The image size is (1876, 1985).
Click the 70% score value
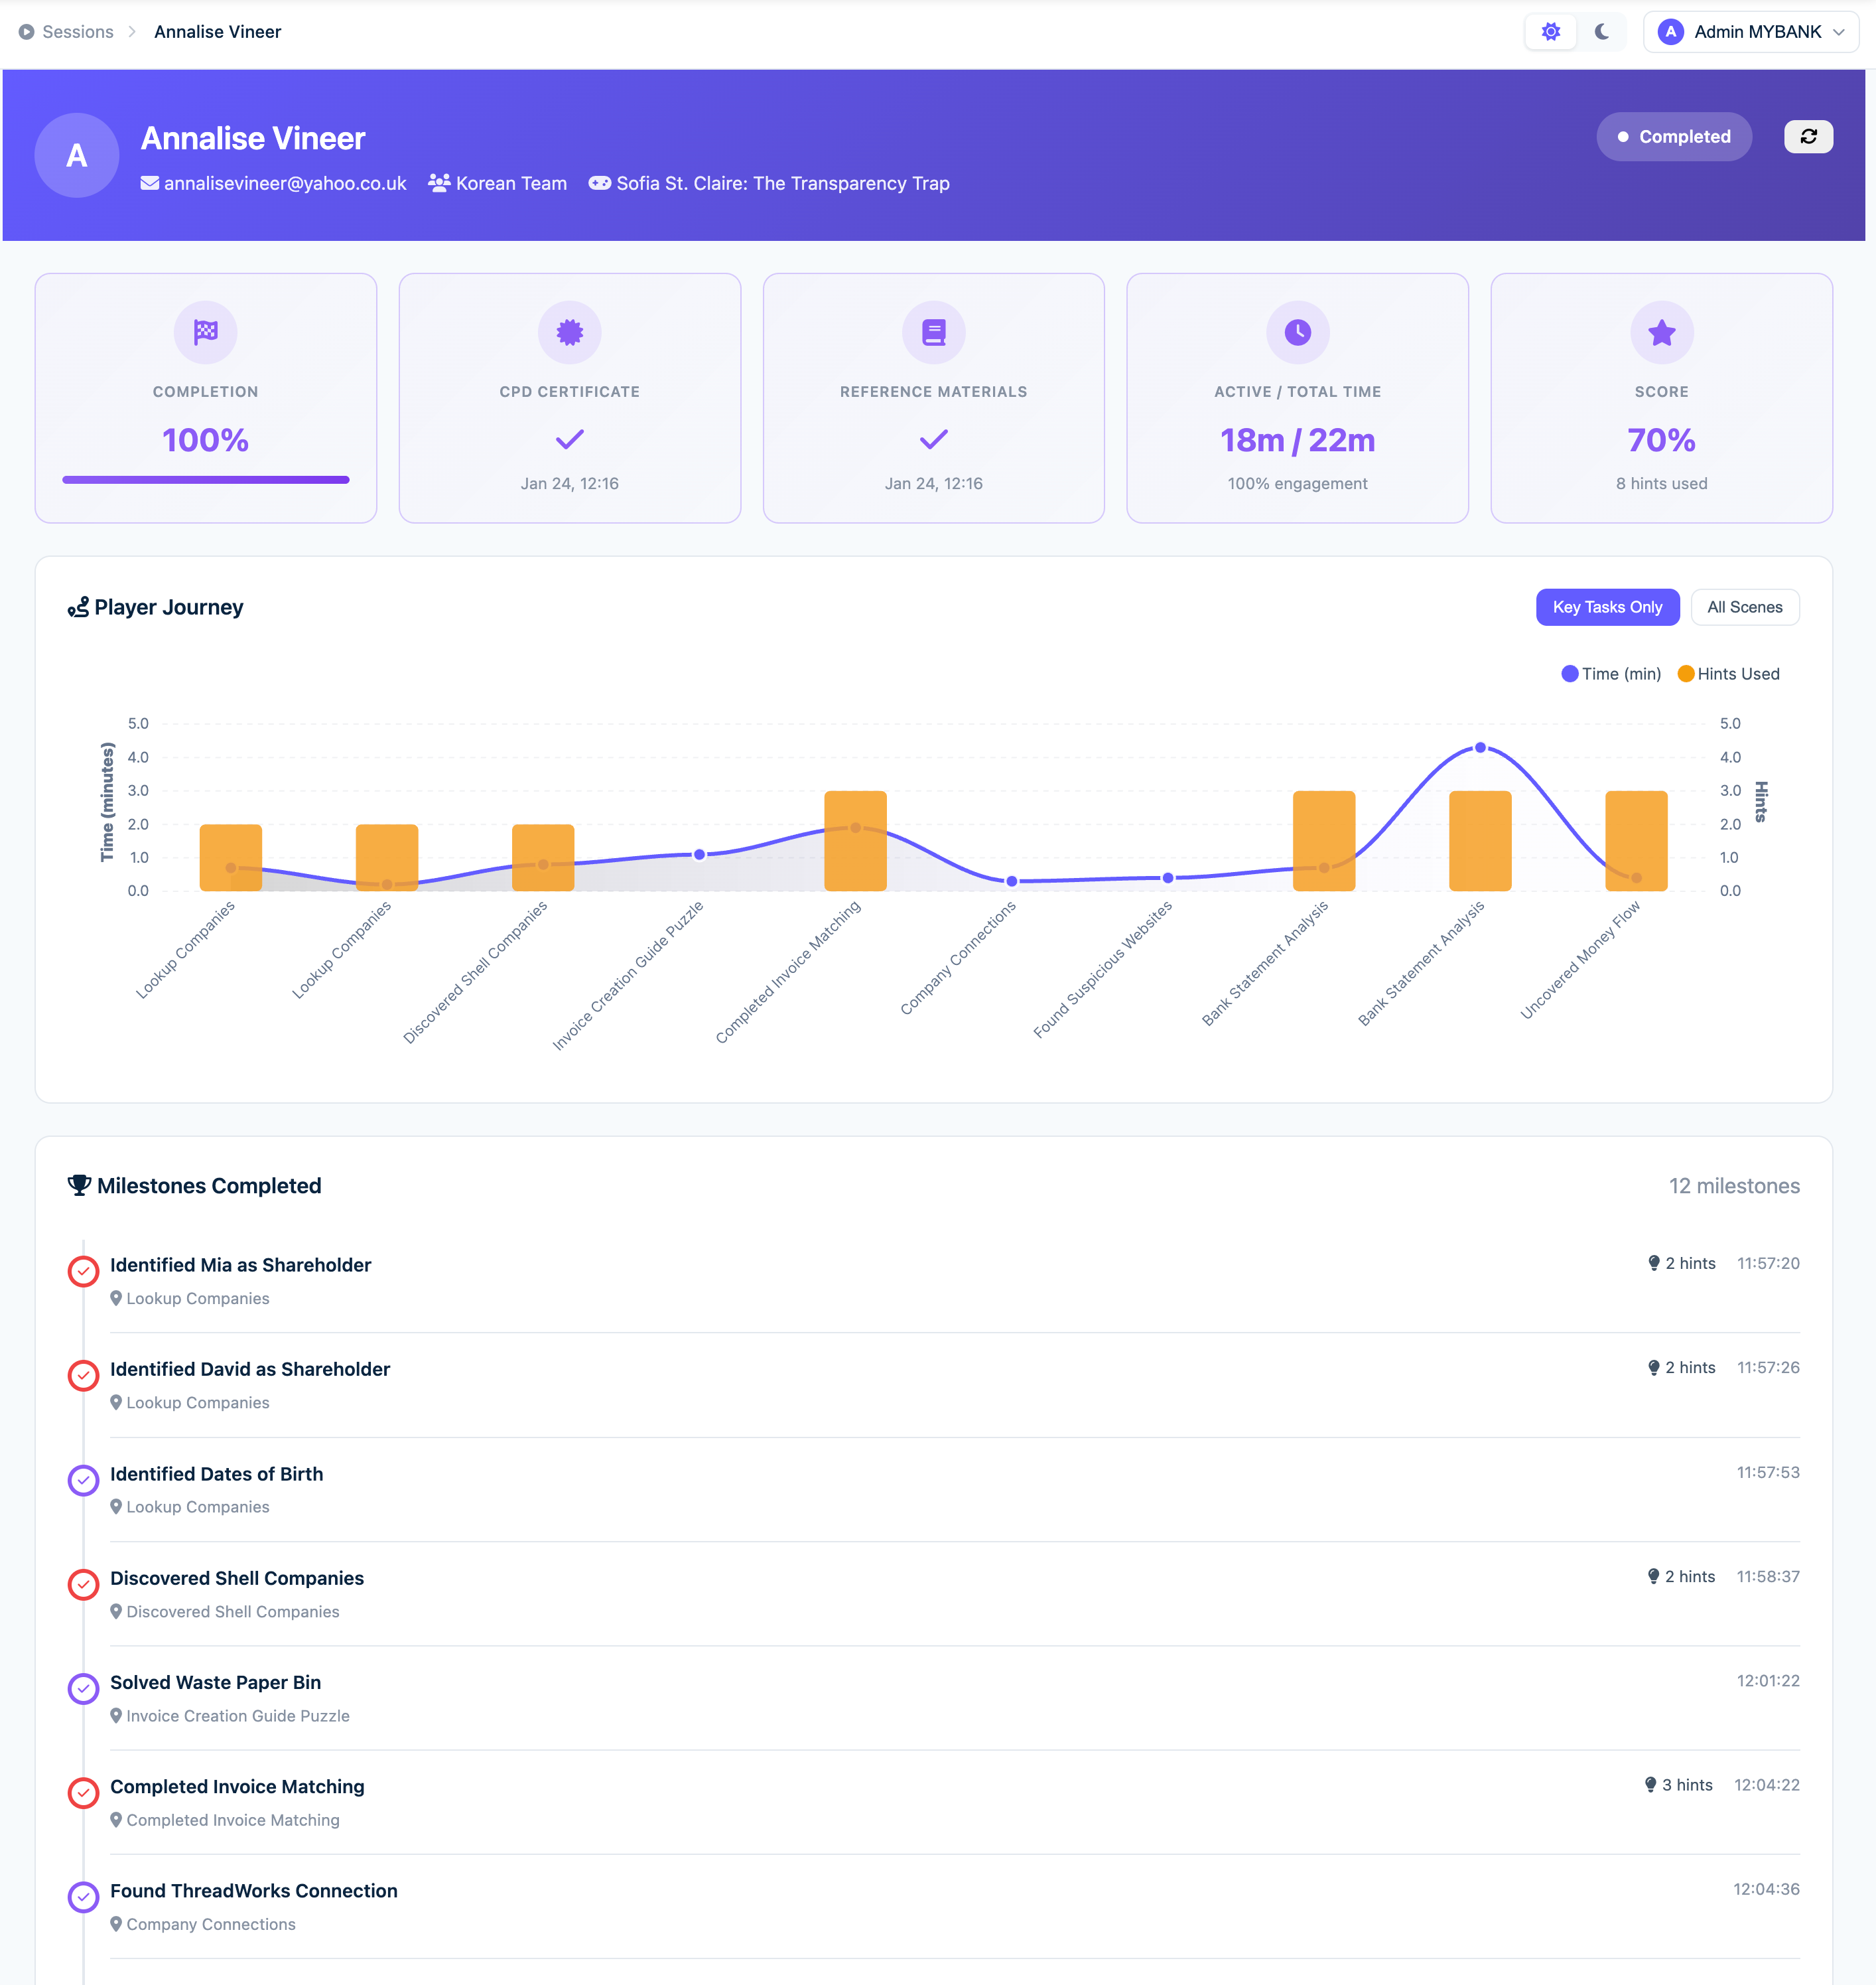click(x=1662, y=440)
